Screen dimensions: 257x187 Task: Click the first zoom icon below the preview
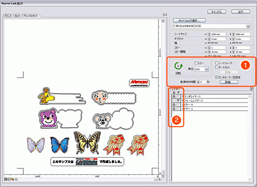(6, 179)
